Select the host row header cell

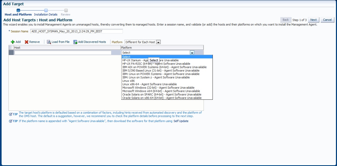point(11,53)
